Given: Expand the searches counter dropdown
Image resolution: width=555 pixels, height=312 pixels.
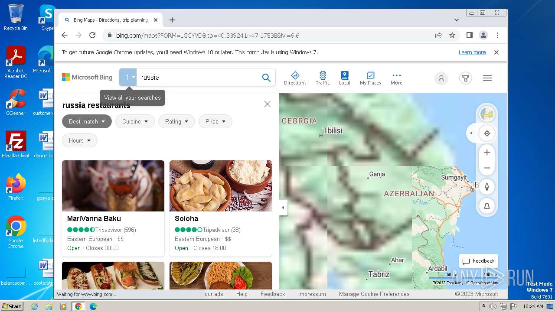Looking at the screenshot, I should 128,77.
